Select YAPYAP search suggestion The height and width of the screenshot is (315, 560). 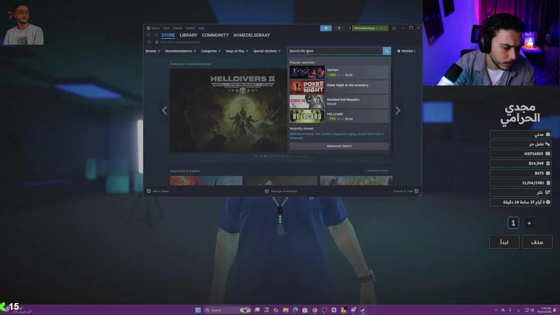[x=339, y=72]
